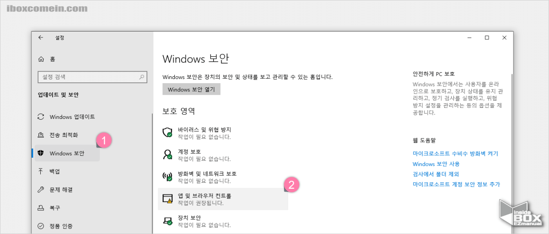
Task: Open 마이크로소프트 수비수 방화벽 켜기 link
Action: 455,154
